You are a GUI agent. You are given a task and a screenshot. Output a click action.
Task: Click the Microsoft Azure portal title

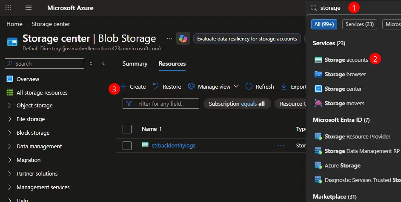[70, 8]
